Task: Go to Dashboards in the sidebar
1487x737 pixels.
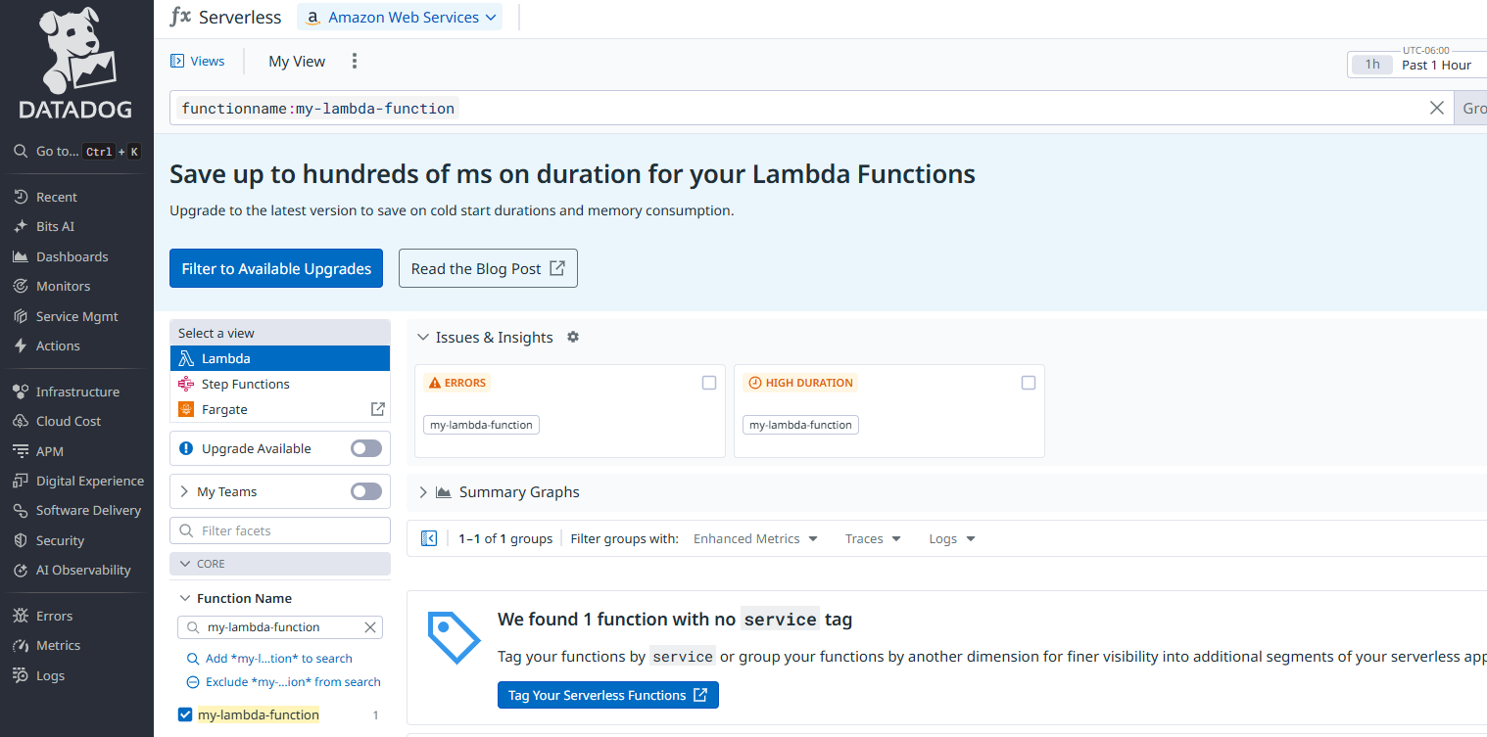Action: coord(72,256)
